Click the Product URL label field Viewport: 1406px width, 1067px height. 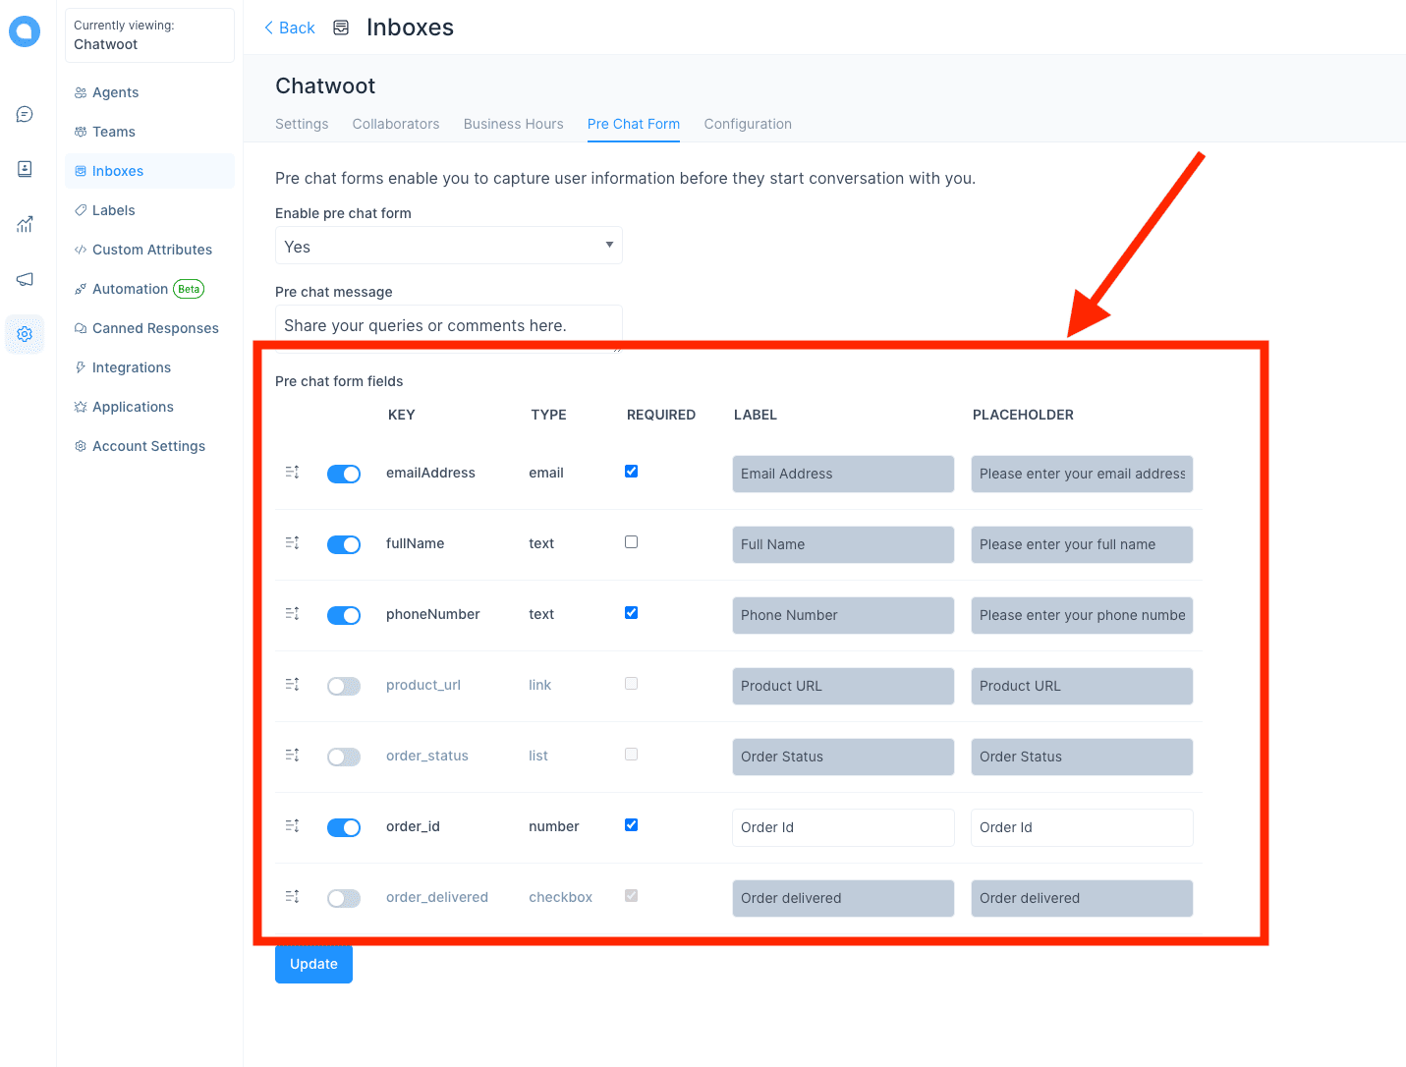[x=843, y=686]
